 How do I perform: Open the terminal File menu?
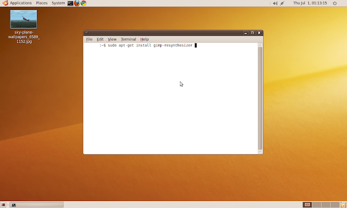(x=89, y=39)
